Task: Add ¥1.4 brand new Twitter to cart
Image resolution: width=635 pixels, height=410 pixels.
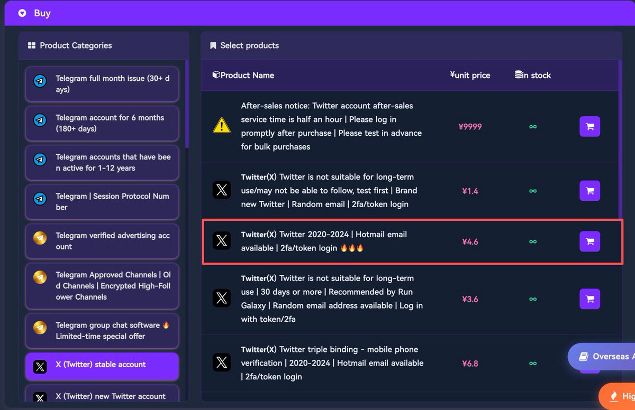Action: coord(590,191)
